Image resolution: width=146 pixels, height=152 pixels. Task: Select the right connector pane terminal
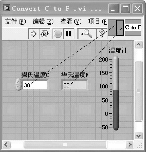click(x=120, y=28)
